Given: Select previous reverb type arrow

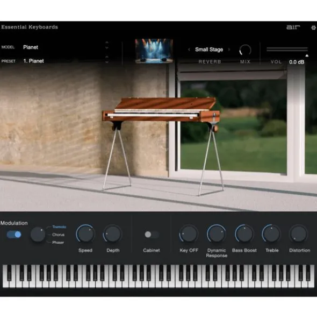Looking at the screenshot, I should point(189,50).
